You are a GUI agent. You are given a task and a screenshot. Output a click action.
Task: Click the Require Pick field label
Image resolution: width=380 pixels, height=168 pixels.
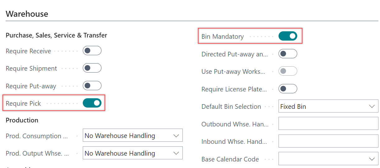(23, 104)
